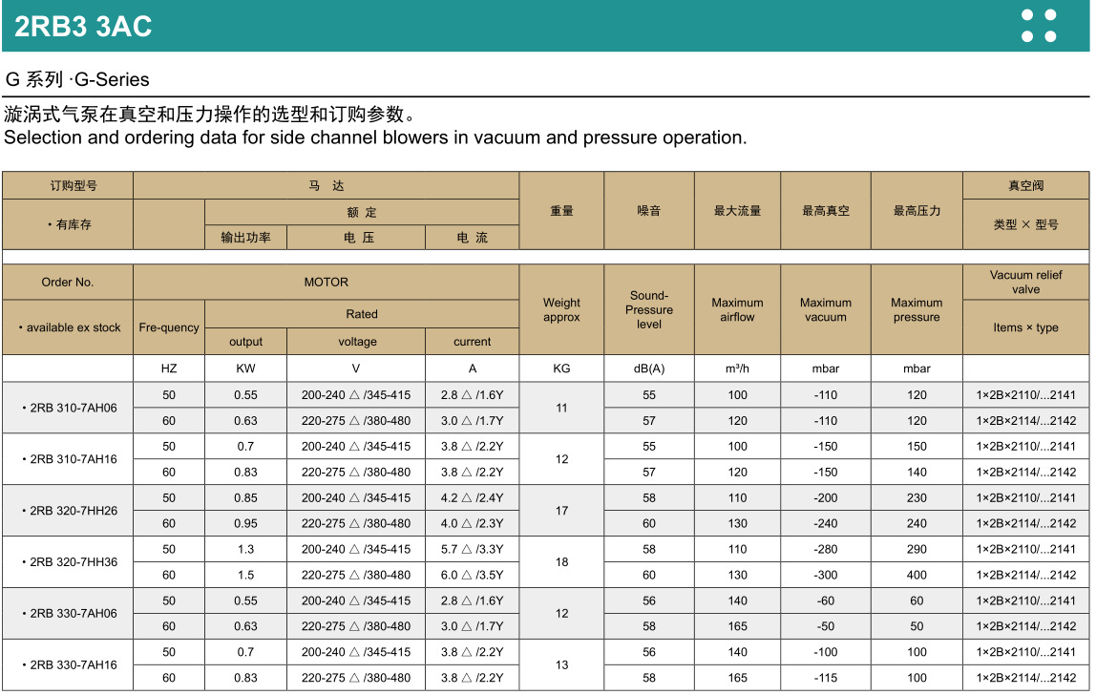Screen dimensions: 1096x695
Task: Click the output value "0.85"
Action: [x=246, y=497]
